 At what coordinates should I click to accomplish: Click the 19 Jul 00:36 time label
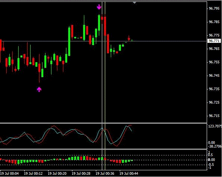coord(105,174)
